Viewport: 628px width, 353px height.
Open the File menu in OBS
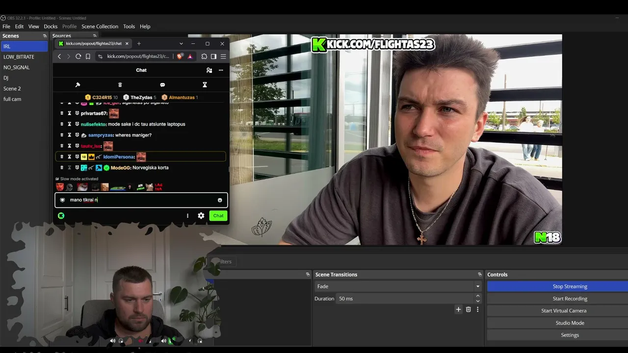tap(6, 26)
